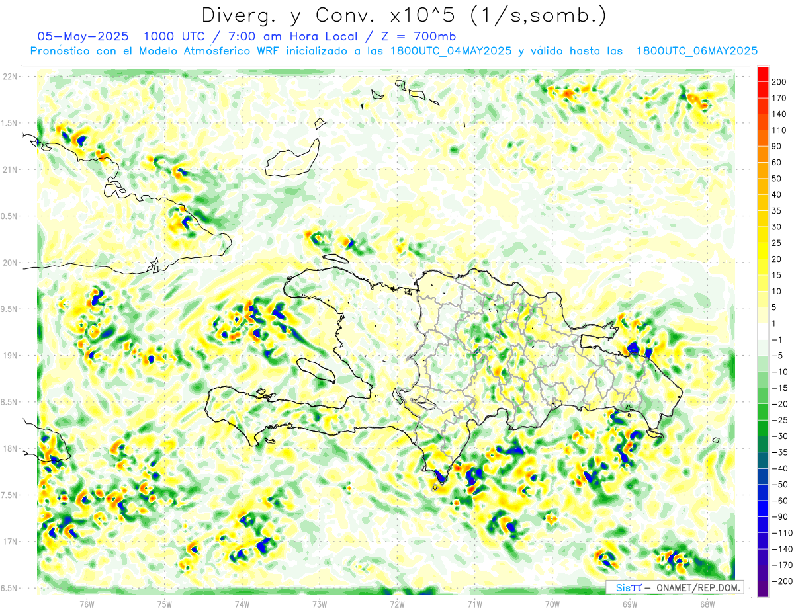Click the colorbar value '140'
The width and height of the screenshot is (794, 613).
[x=779, y=114]
